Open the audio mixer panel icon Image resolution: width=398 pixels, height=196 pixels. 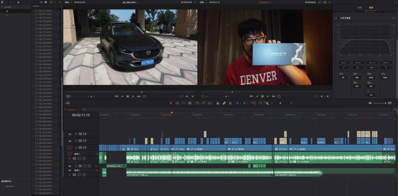tap(390, 103)
